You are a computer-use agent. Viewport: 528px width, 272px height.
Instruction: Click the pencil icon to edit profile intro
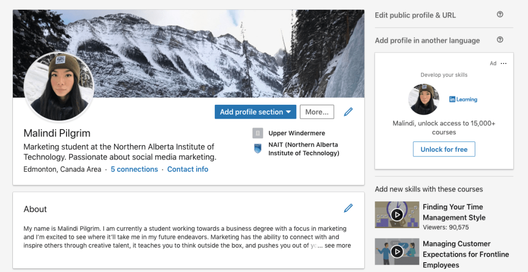click(x=348, y=111)
